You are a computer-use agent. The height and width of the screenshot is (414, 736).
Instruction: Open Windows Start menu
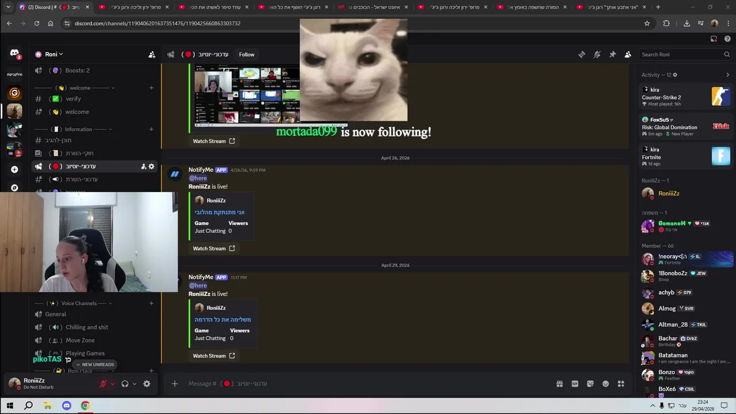(x=10, y=406)
